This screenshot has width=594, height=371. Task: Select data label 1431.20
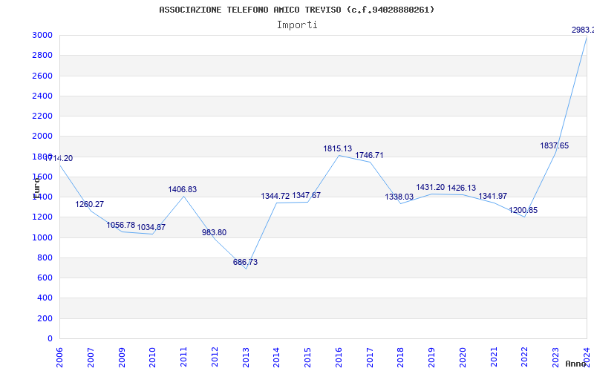tap(431, 188)
